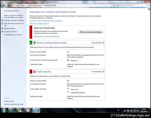This screenshot has width=151, height=118.
Task: Click Windows Firewall breadcrumb segment
Action: tap(50, 6)
